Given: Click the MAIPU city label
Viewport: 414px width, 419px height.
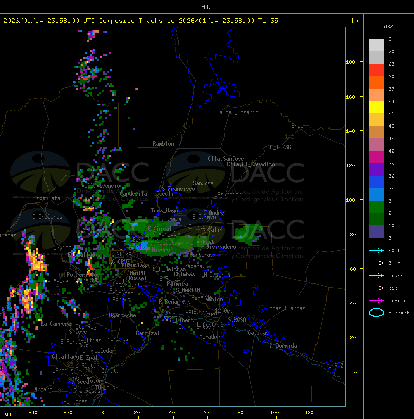Looking at the screenshot, I should pyautogui.click(x=137, y=273).
